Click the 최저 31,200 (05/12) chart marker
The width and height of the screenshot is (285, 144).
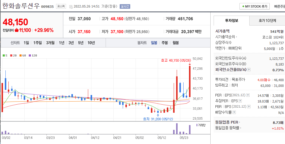(x=158, y=119)
